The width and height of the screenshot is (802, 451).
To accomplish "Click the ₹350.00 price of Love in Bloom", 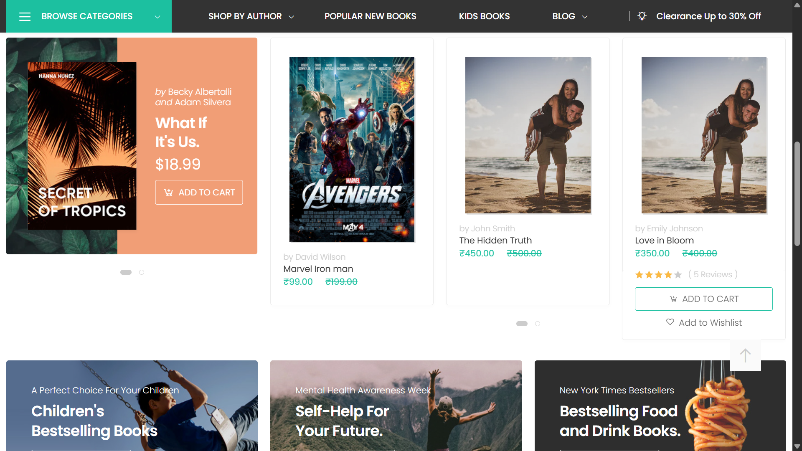I will (x=652, y=253).
